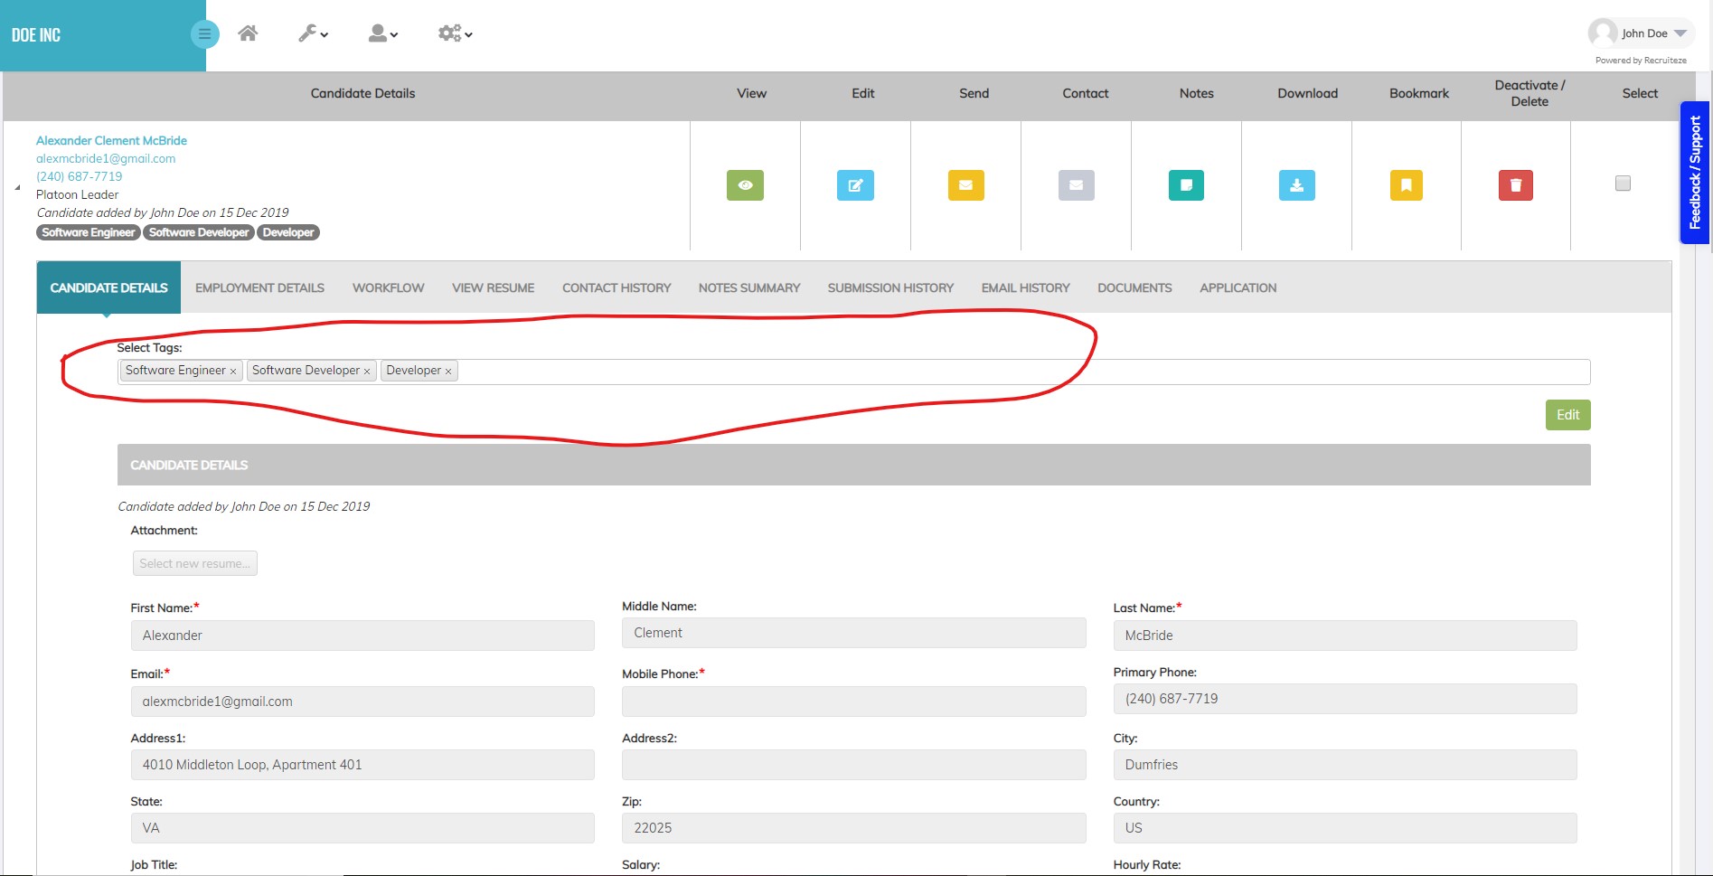Open the Submission History tab
The width and height of the screenshot is (1713, 876).
tap(889, 287)
